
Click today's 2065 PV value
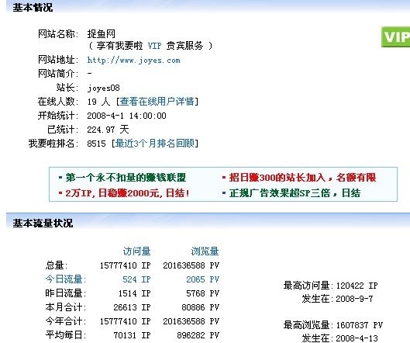point(202,279)
